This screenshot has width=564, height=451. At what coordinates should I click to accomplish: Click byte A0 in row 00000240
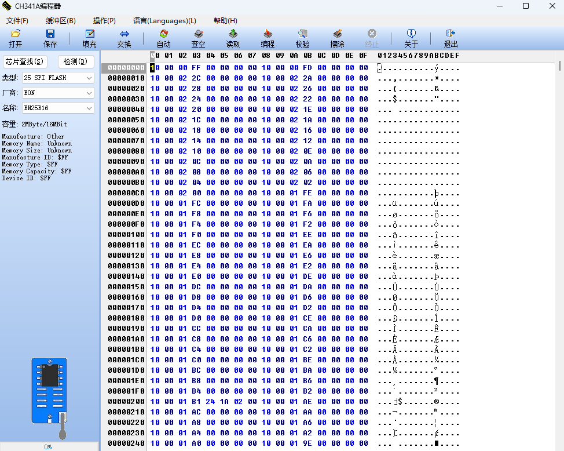click(196, 443)
